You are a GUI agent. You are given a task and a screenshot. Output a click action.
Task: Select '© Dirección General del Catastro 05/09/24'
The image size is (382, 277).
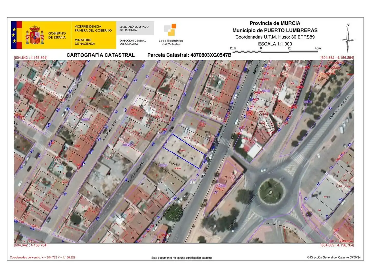(x=334, y=257)
